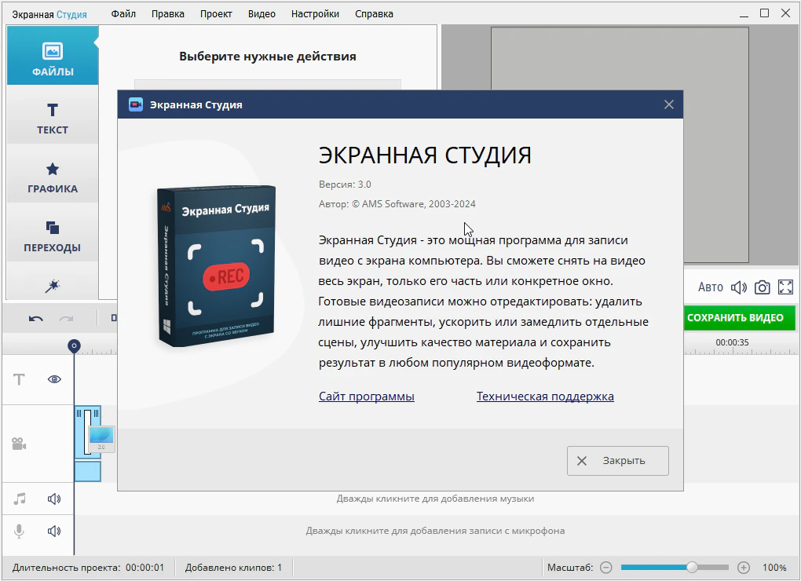Expand the preview to fullscreen

[x=785, y=287]
